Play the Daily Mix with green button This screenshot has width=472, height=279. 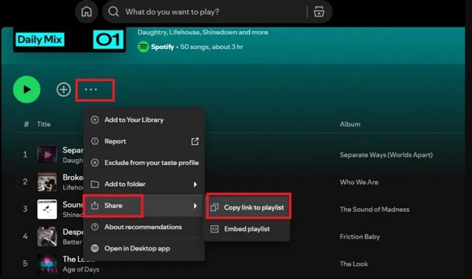[27, 90]
